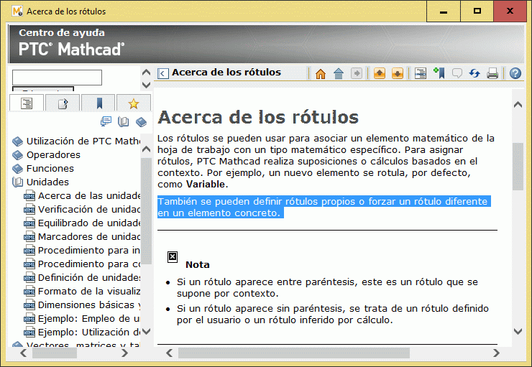Add a bookmark with the plus-bookmark icon
Image resolution: width=532 pixels, height=367 pixels.
(439, 73)
